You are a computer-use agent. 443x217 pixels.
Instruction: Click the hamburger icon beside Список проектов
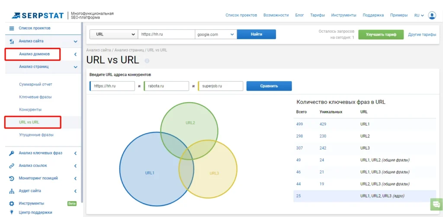(12, 28)
